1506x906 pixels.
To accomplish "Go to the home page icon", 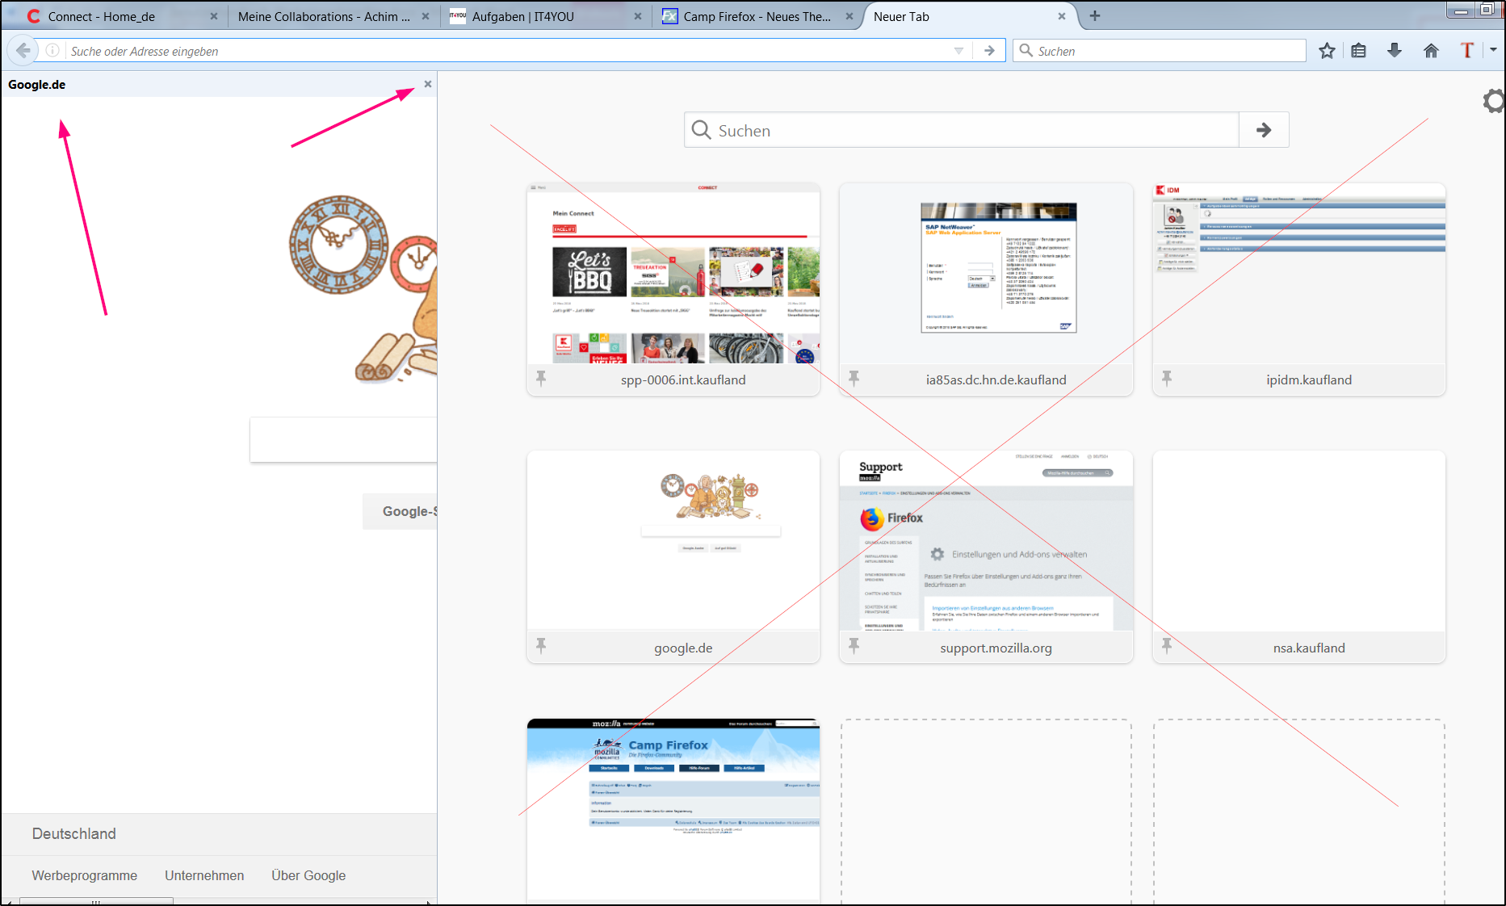I will click(1431, 51).
